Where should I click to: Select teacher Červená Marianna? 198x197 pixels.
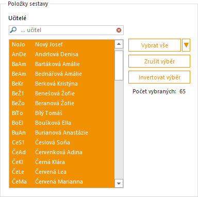(x=62, y=182)
